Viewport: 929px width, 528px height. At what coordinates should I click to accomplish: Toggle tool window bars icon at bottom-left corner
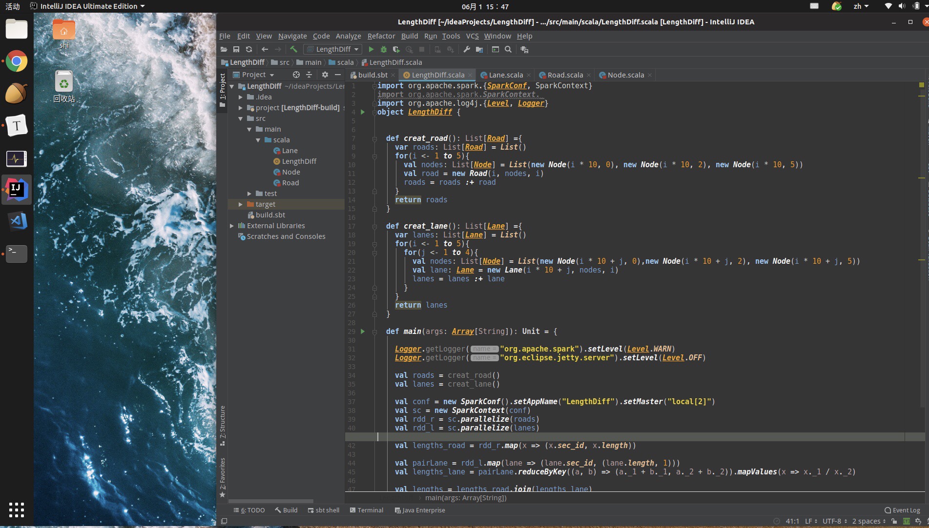(x=224, y=521)
